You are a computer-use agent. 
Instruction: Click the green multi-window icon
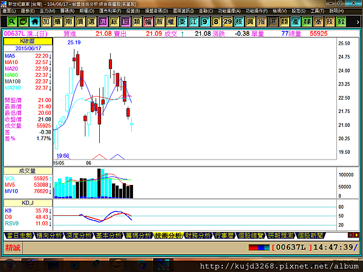(23, 22)
